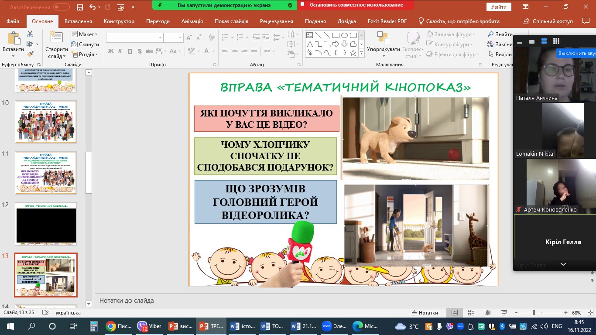The width and height of the screenshot is (596, 335).
Task: Open the Paste (Вставити) dropdown arrow
Action: click(x=13, y=56)
